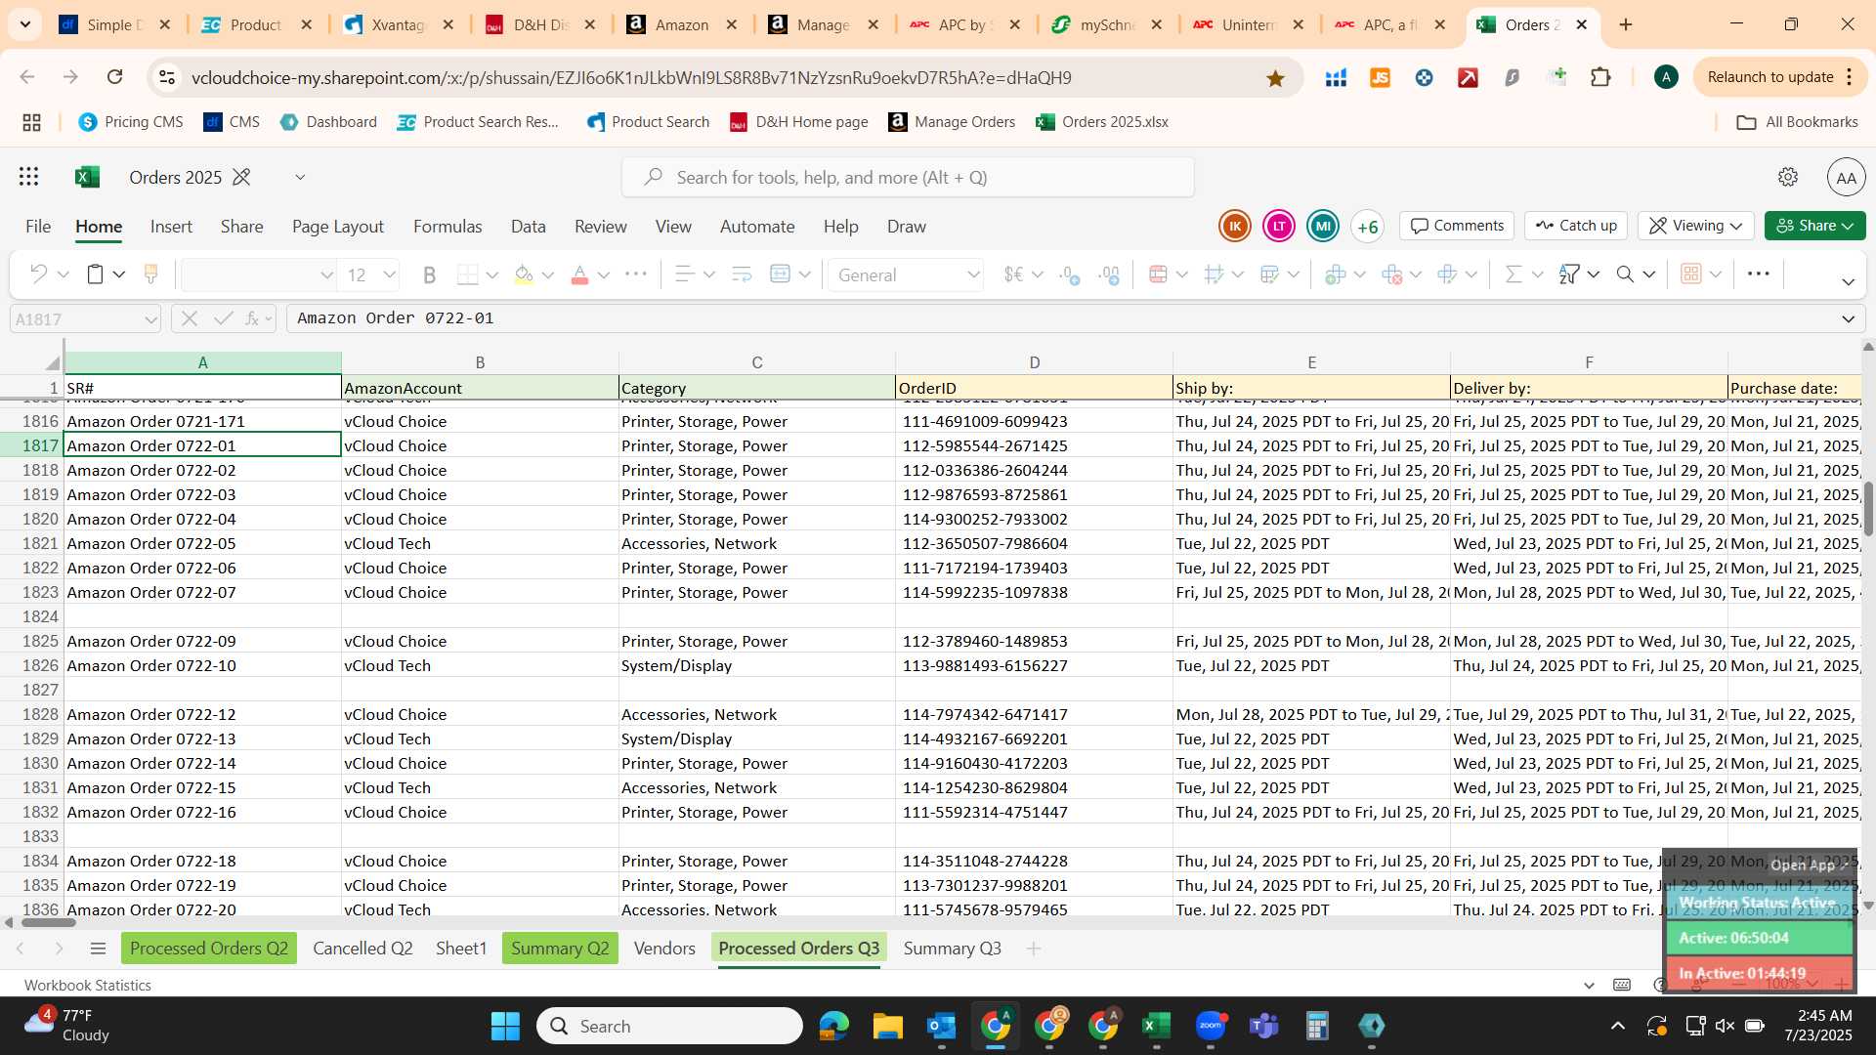Open Excel from the Windows taskbar

pos(1156,1026)
